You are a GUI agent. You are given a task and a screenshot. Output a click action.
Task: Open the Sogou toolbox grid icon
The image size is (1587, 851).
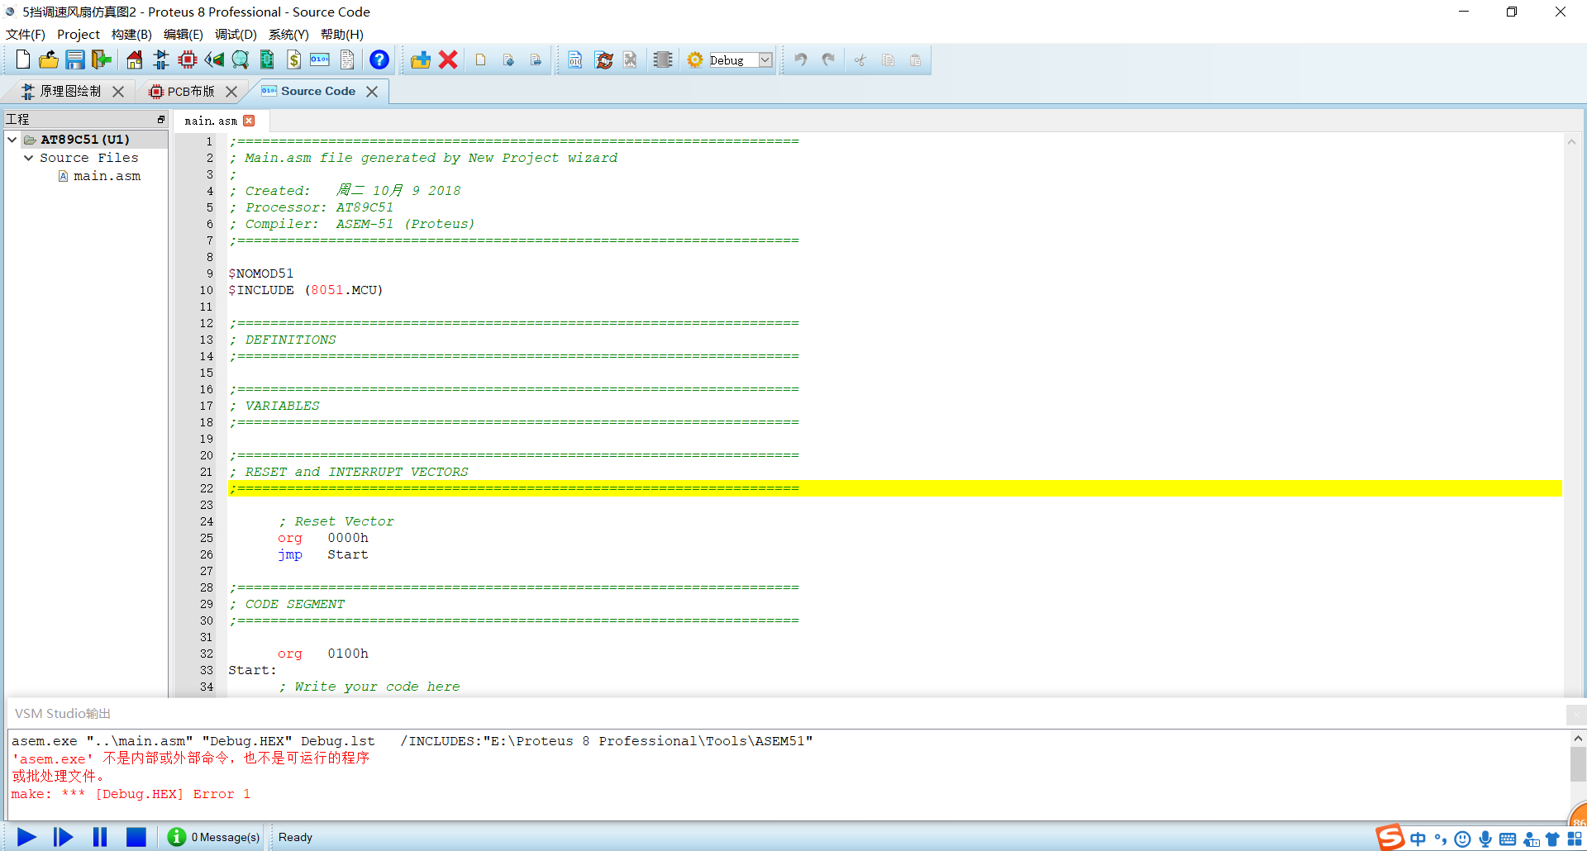point(1575,839)
